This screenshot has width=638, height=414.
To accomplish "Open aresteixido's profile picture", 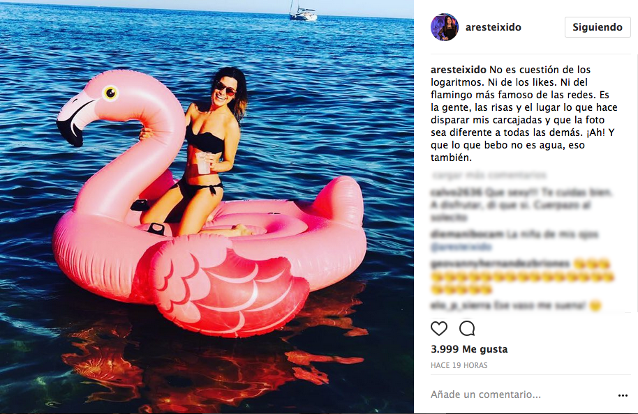I will point(445,27).
